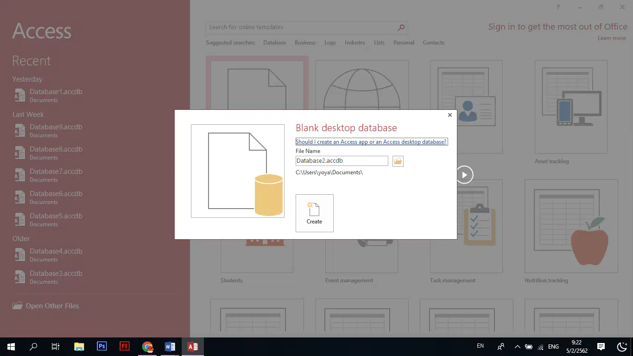
Task: Open the Learn more link
Action: (612, 38)
